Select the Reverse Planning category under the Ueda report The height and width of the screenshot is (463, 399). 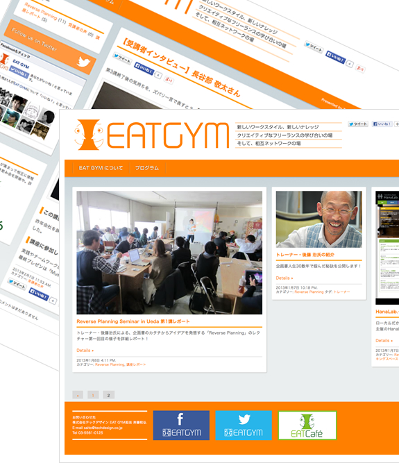tap(110, 364)
